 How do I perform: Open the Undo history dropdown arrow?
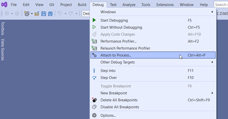pos(65,14)
